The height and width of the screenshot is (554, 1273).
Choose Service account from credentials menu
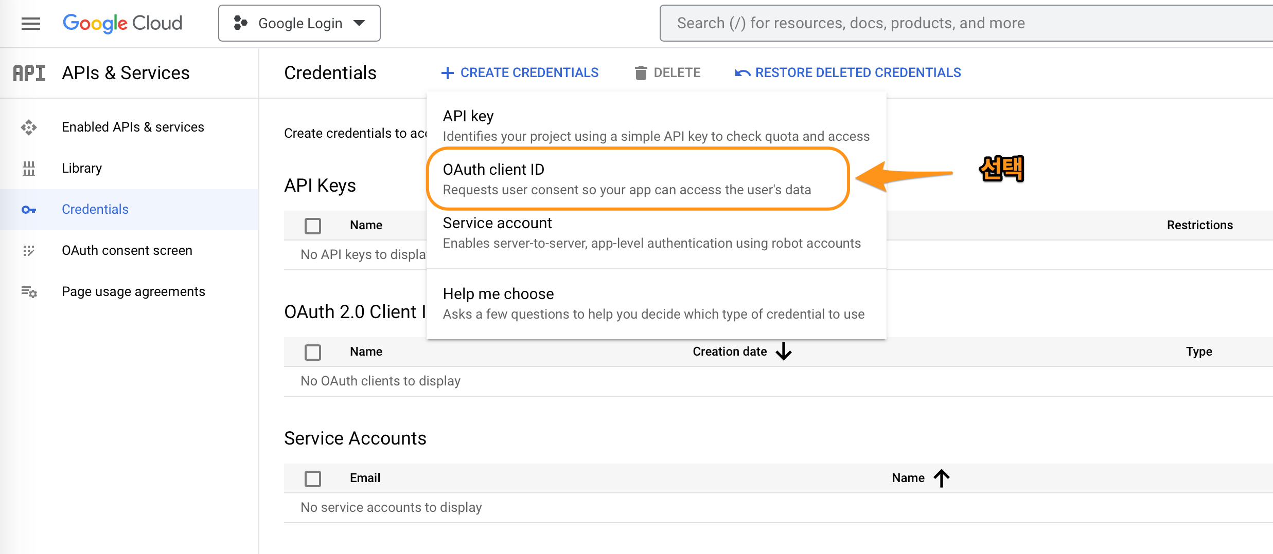[x=651, y=233]
